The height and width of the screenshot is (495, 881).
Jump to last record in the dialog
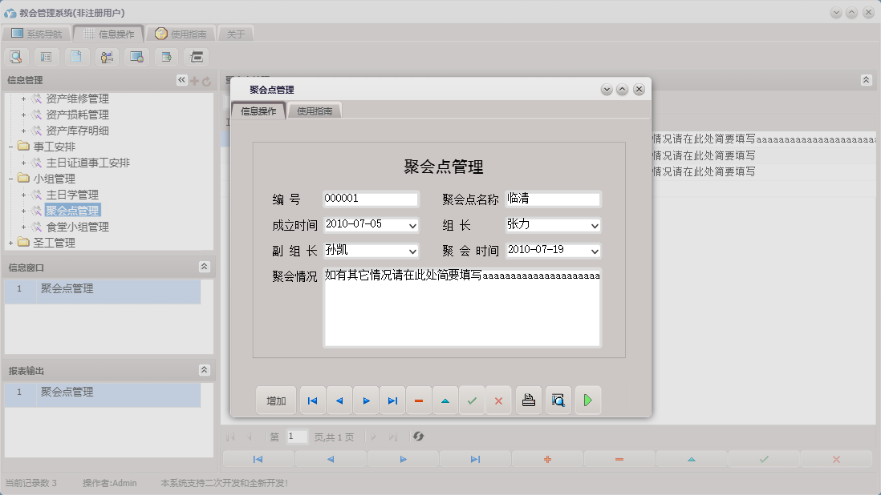click(392, 400)
